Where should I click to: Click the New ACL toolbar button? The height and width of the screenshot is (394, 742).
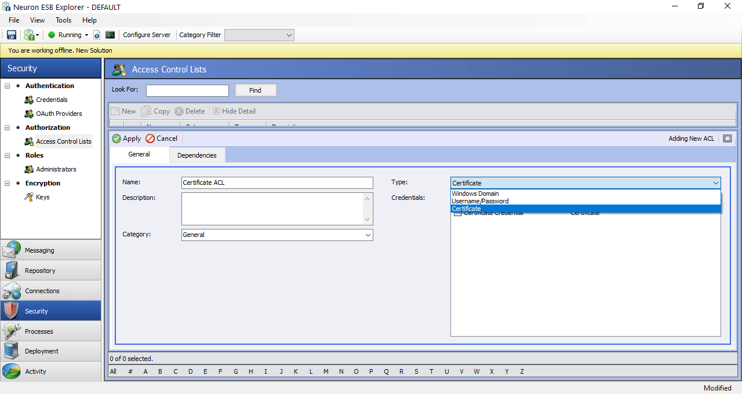[x=123, y=111]
